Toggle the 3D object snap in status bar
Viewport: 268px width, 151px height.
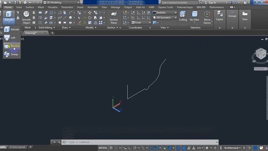pyautogui.click(x=169, y=148)
